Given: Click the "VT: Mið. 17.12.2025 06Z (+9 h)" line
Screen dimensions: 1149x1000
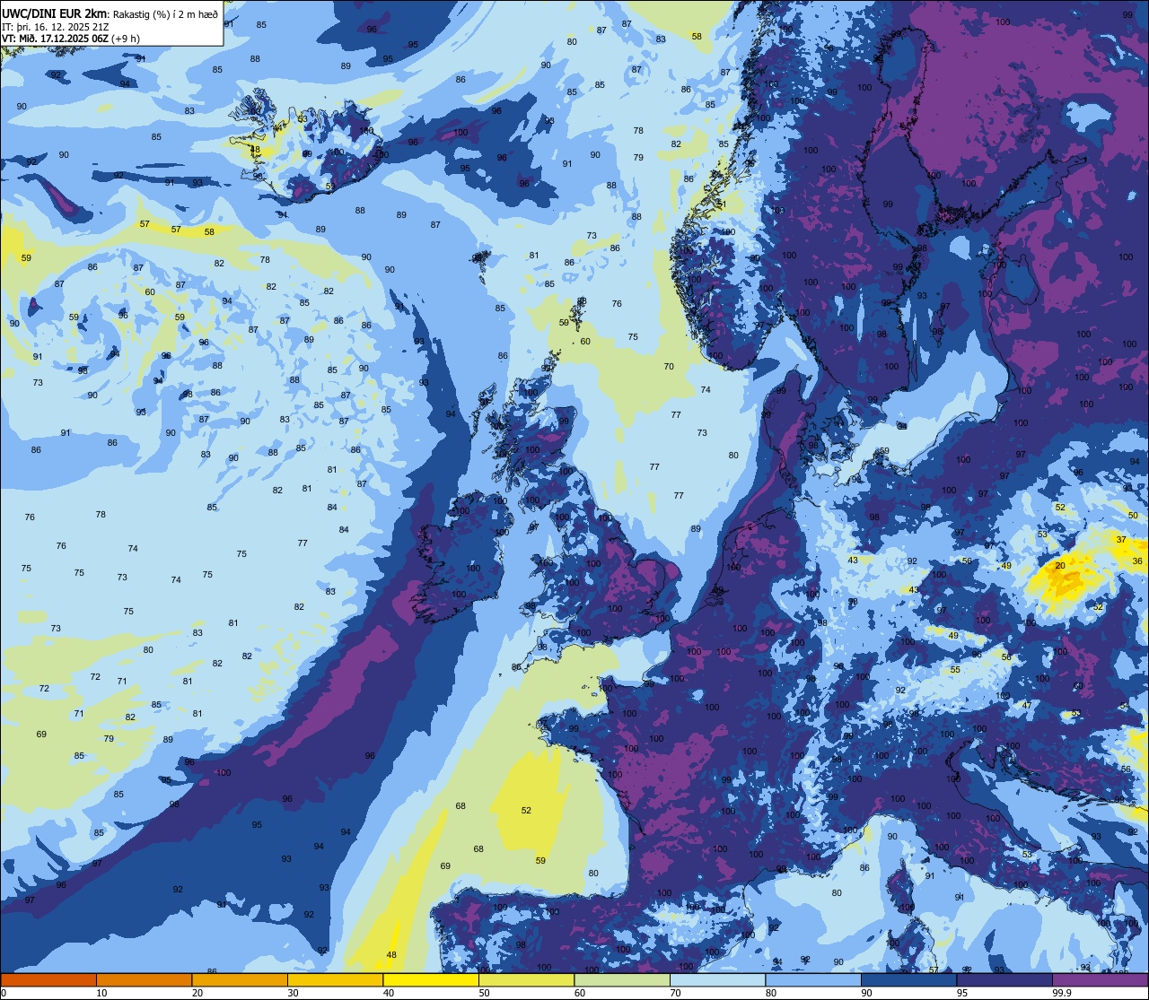Looking at the screenshot, I should tap(71, 39).
